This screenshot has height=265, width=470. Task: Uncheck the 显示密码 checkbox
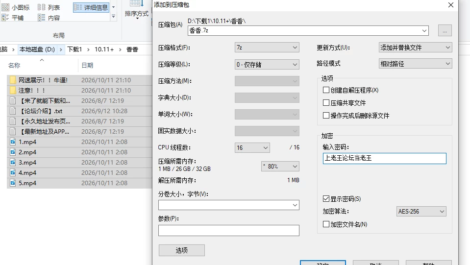pyautogui.click(x=326, y=198)
